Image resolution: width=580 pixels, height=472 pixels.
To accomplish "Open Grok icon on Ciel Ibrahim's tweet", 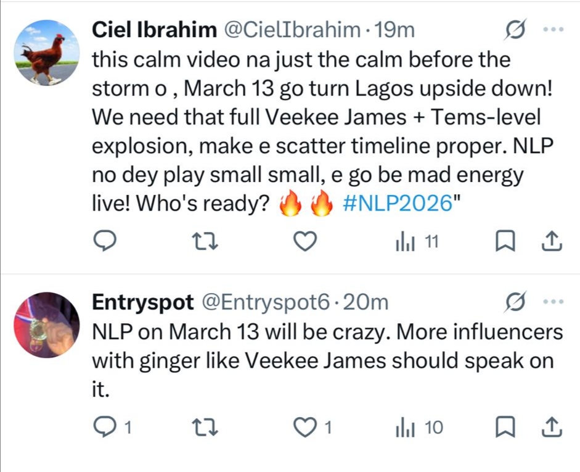I will coord(515,30).
